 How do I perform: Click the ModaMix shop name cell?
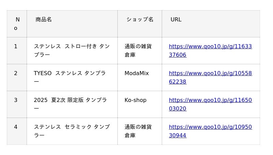[x=136, y=73]
